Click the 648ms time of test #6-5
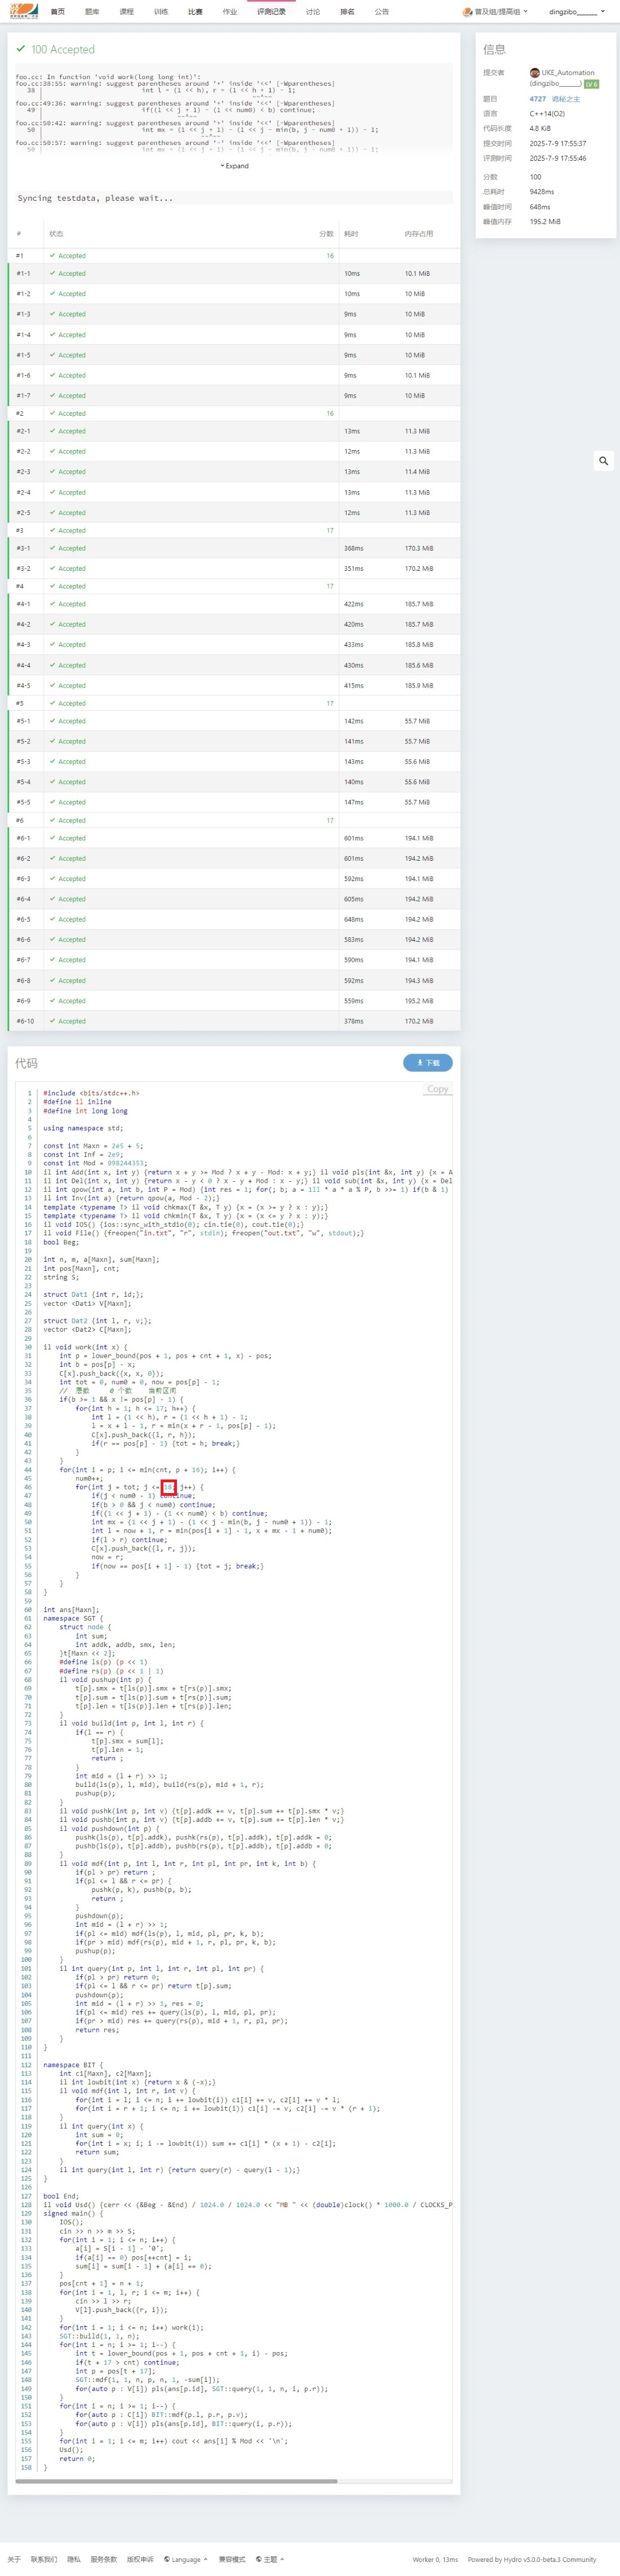620x2576 pixels. click(354, 919)
